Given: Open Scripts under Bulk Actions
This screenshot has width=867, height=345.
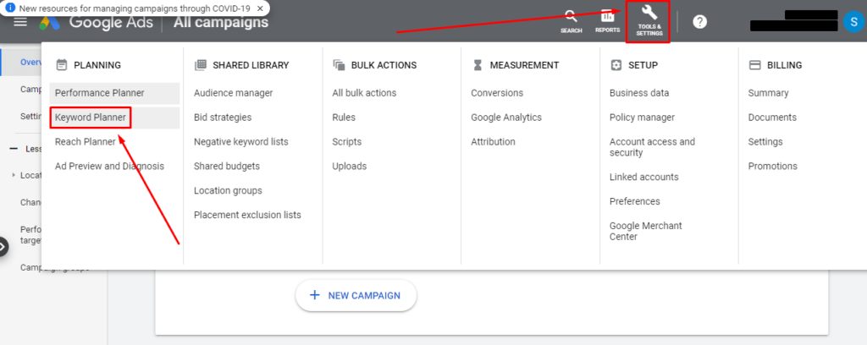Looking at the screenshot, I should tap(346, 142).
